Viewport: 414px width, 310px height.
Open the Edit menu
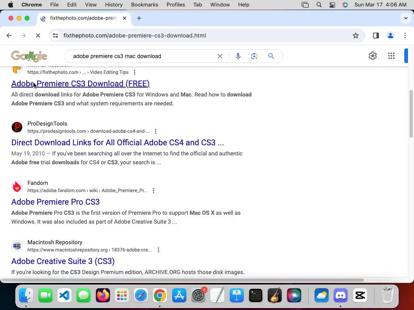tap(72, 5)
